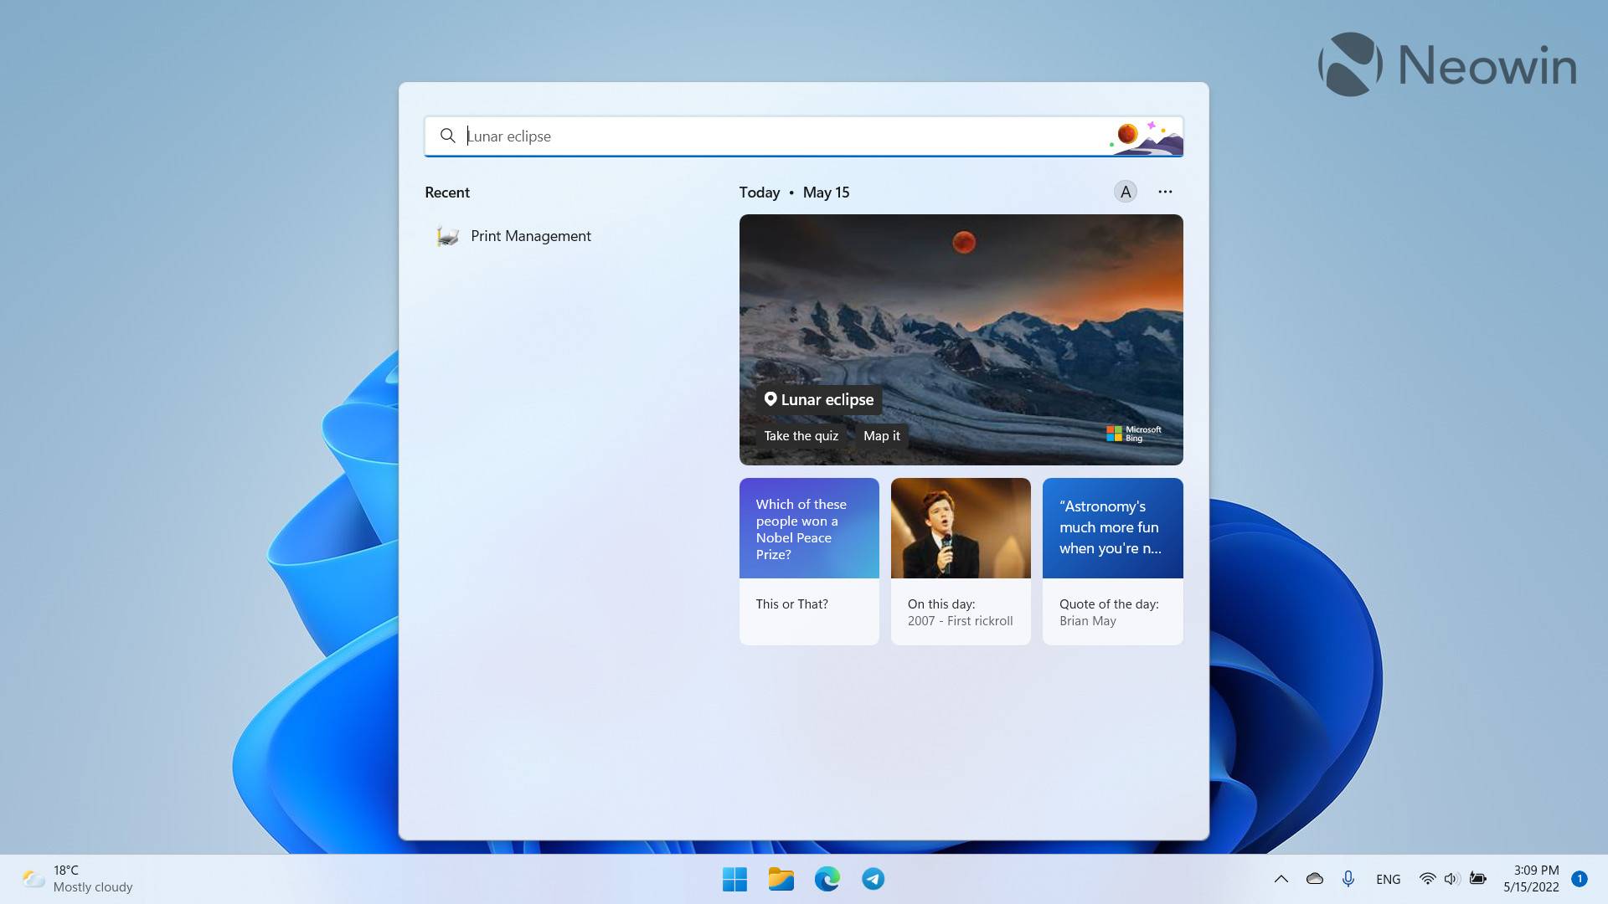Viewport: 1608px width, 904px height.
Task: Open the more options menu ellipsis
Action: click(x=1165, y=191)
